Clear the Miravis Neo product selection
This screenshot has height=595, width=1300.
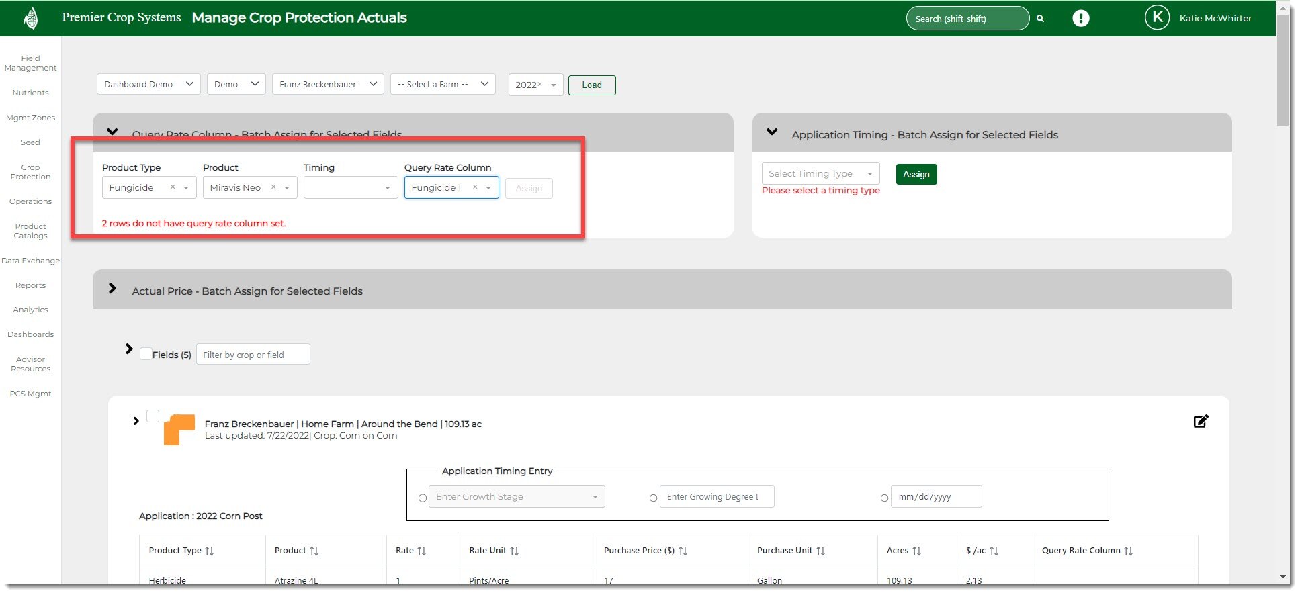[x=273, y=187]
